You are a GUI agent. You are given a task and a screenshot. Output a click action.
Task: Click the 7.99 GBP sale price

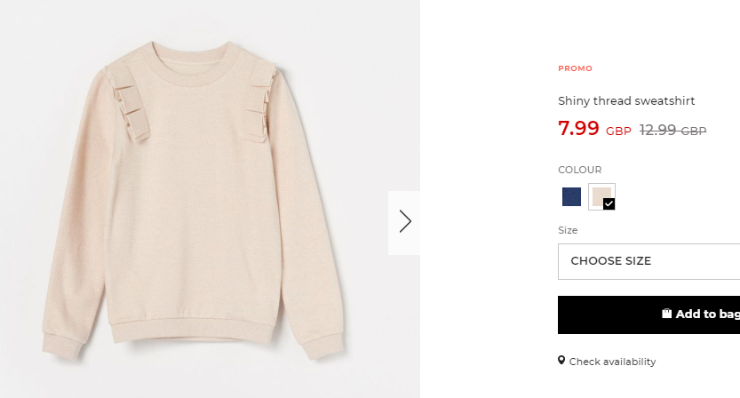coord(594,129)
